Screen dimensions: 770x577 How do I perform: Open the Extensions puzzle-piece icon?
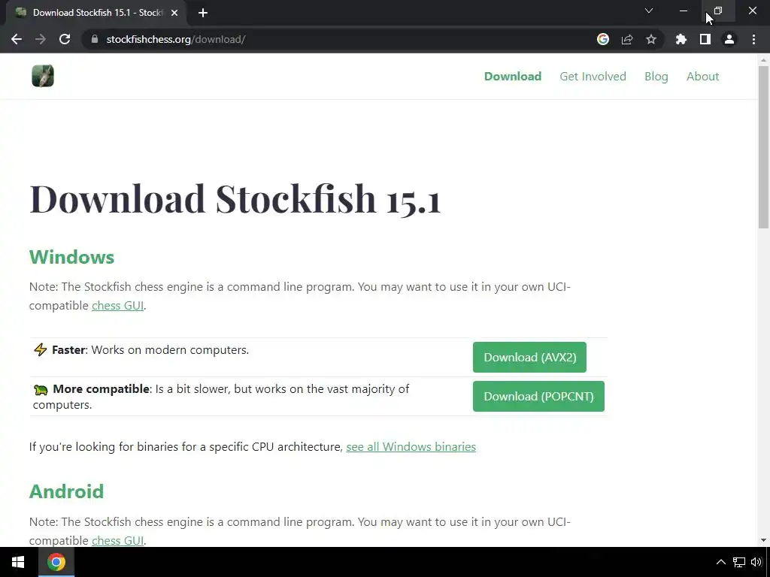681,39
